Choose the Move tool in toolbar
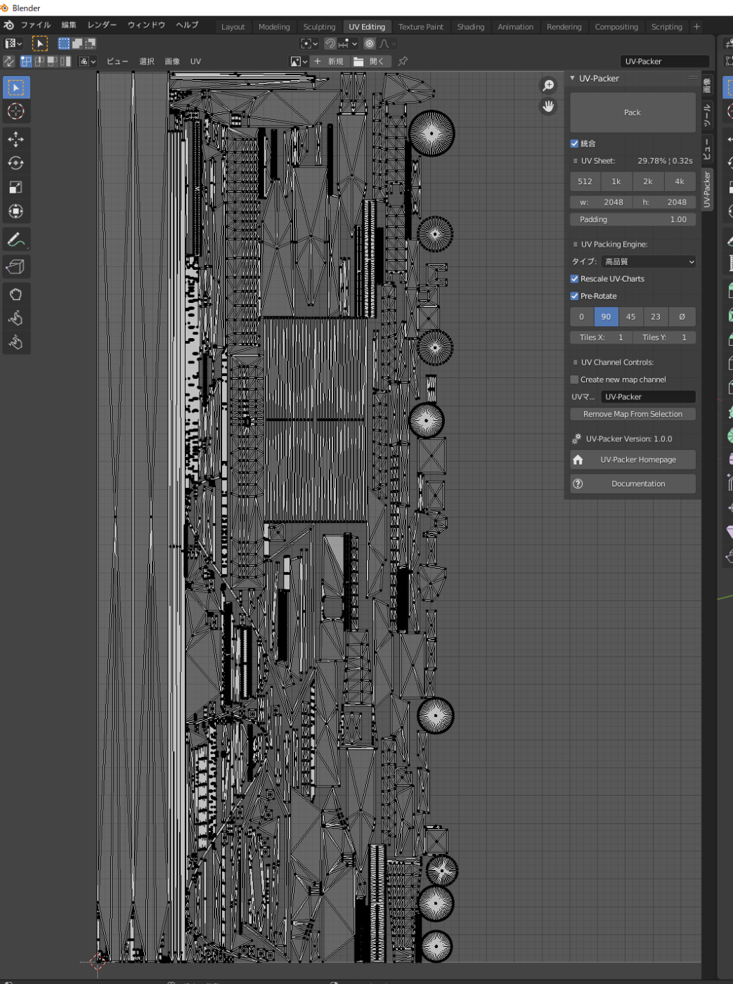This screenshot has width=733, height=984. (16, 139)
